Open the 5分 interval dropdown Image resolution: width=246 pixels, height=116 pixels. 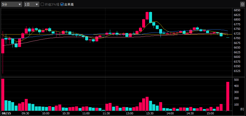point(12,5)
